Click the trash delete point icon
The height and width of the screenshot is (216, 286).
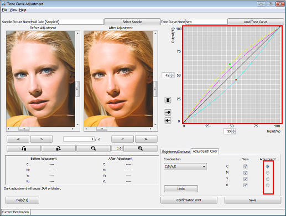pos(168,100)
